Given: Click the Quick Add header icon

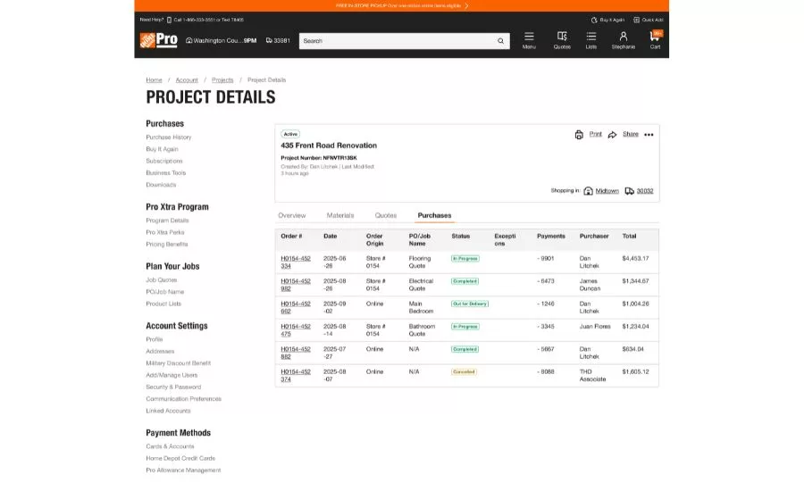Looking at the screenshot, I should 636,20.
